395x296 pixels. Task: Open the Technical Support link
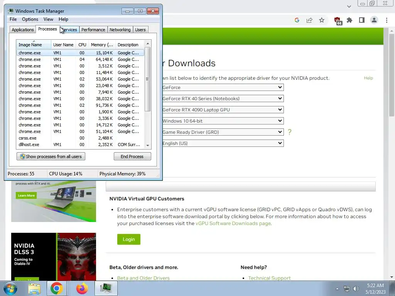point(270,278)
